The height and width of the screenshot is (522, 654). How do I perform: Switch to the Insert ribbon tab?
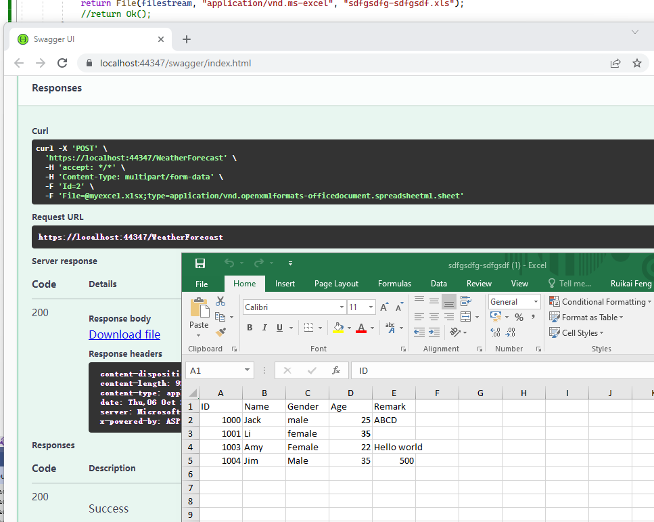285,284
